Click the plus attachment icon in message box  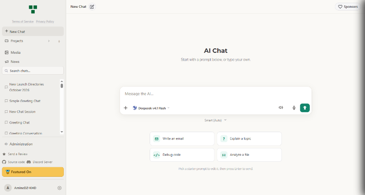click(126, 108)
